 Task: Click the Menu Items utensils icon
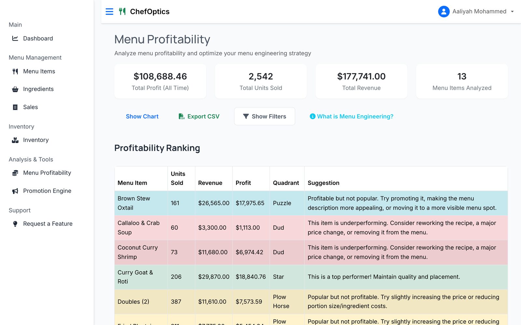15,71
